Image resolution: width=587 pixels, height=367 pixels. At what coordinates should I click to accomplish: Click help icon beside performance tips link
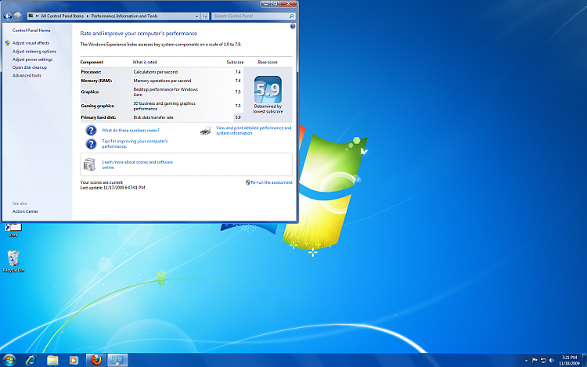91,144
